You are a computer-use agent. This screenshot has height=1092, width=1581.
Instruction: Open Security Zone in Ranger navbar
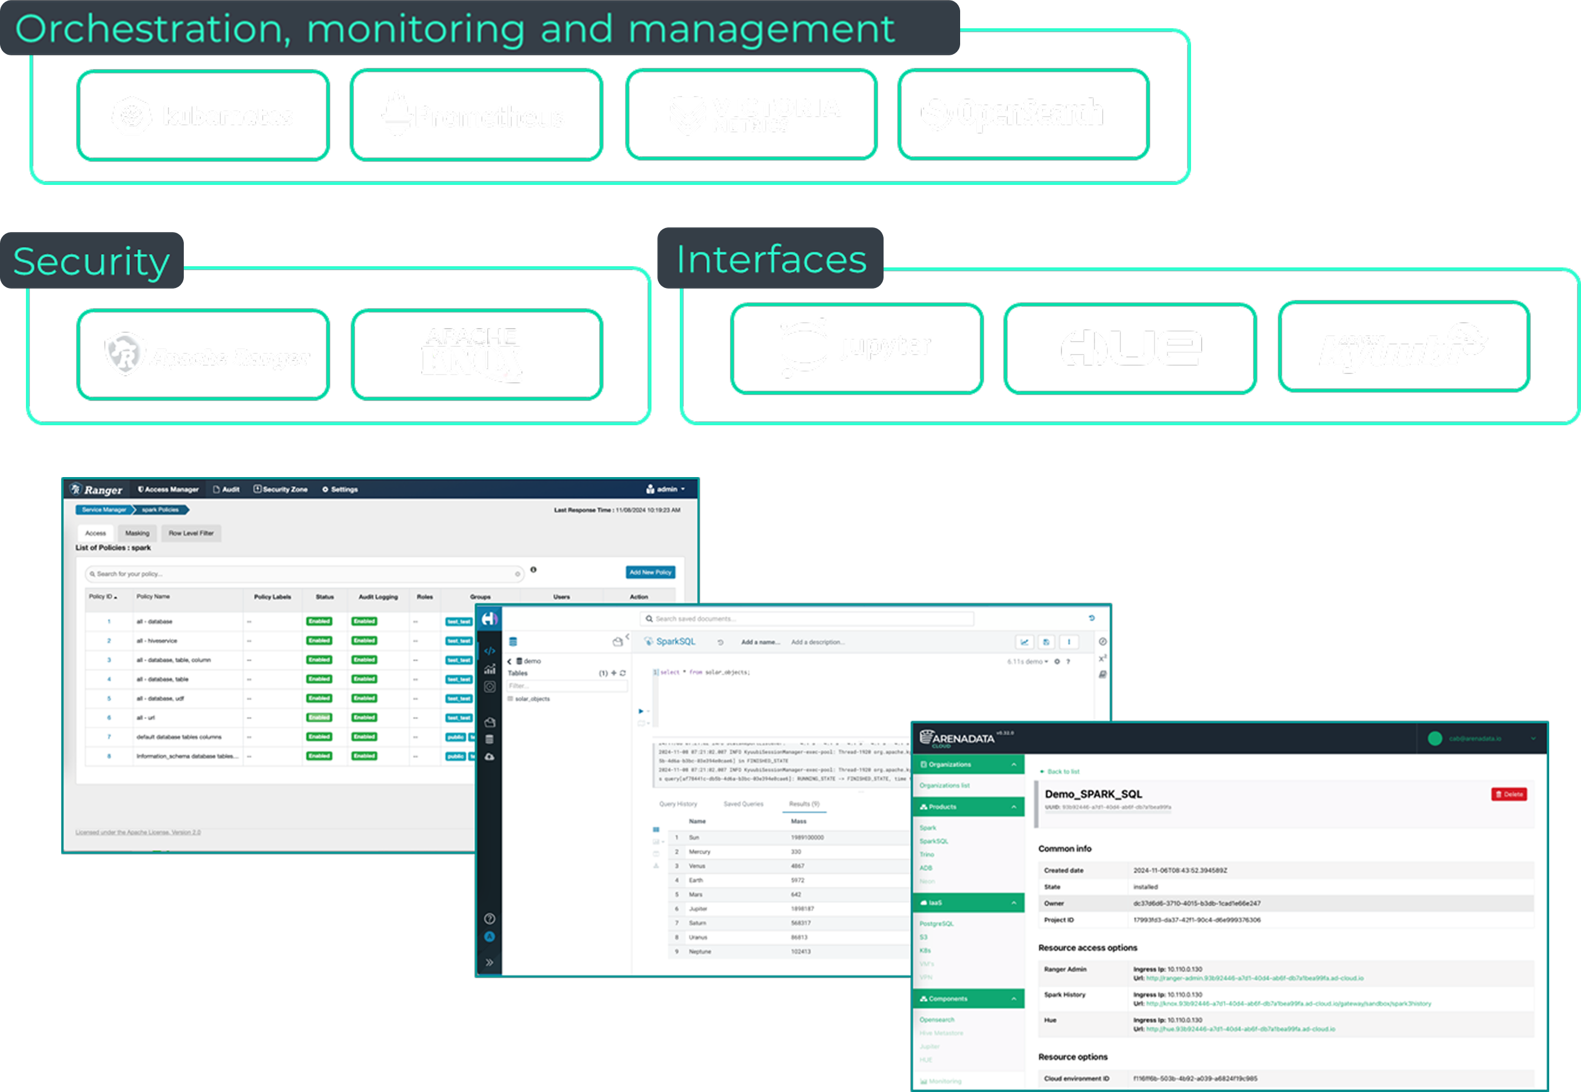point(280,489)
